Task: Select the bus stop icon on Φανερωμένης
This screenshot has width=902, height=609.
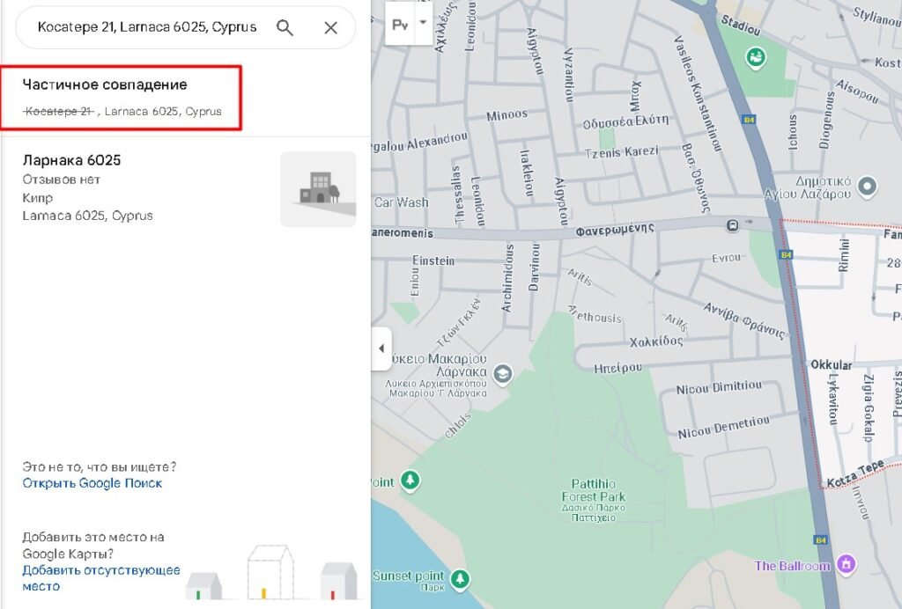Action: [732, 226]
